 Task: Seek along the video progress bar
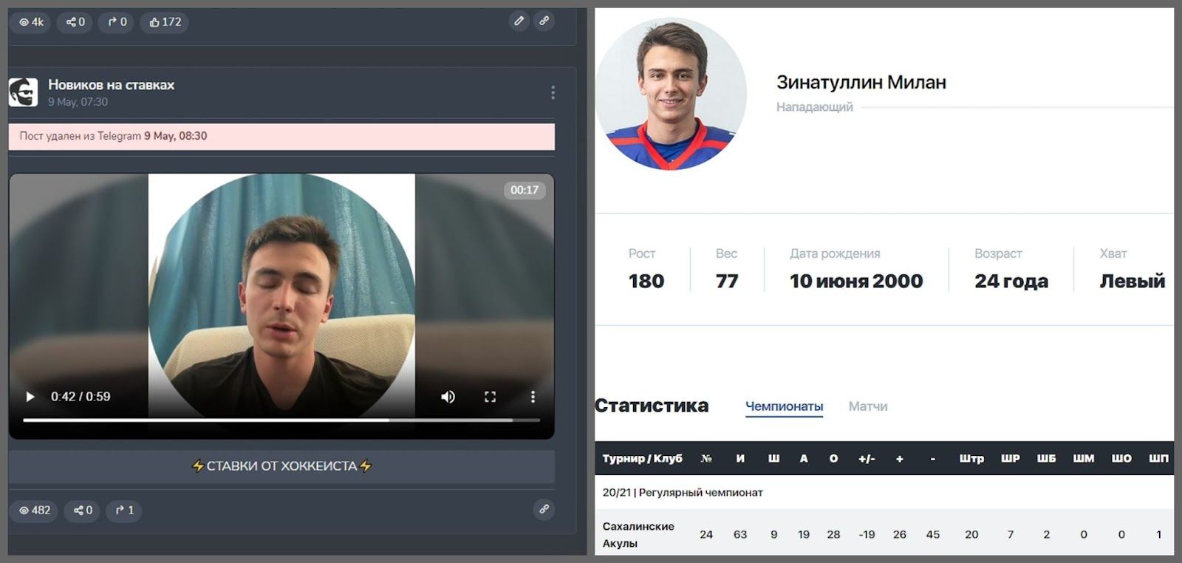coord(281,420)
